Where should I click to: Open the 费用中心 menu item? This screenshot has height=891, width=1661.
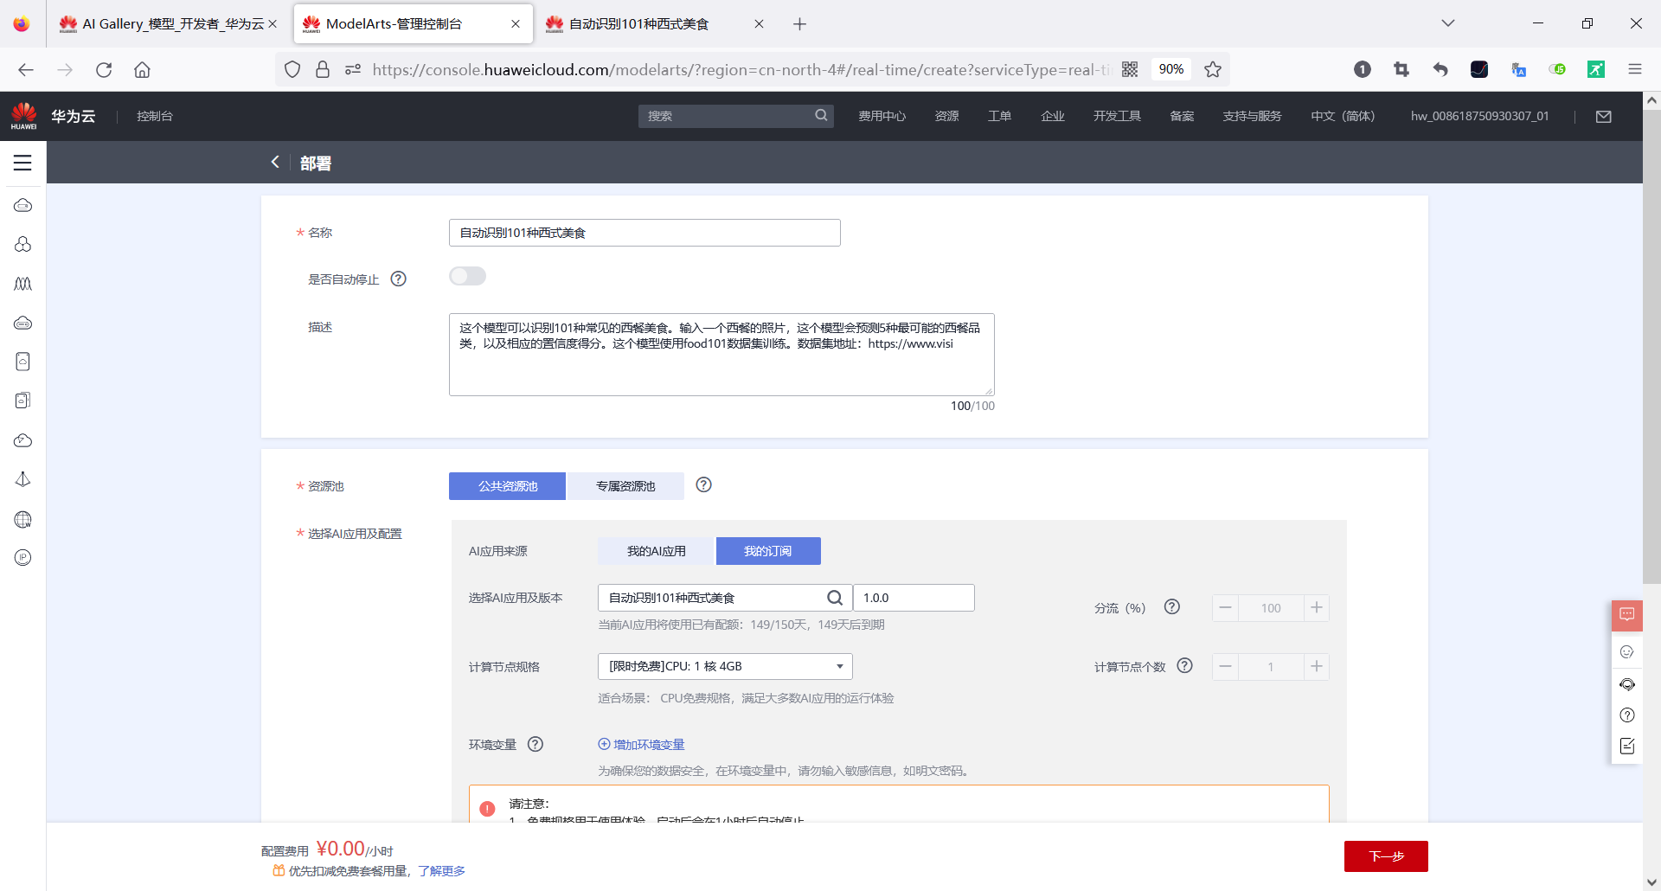(x=882, y=116)
